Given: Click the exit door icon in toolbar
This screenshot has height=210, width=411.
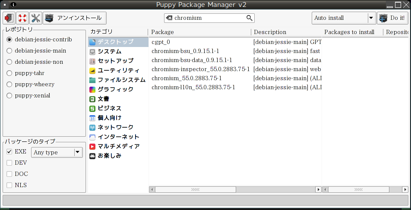Looking at the screenshot, I should [9, 18].
